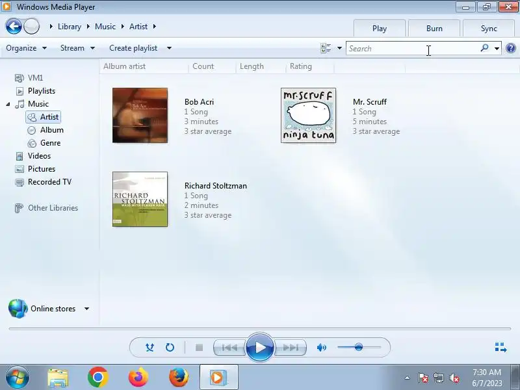Expand the arrow after Artist breadcrumb
This screenshot has height=390, width=520.
point(154,27)
